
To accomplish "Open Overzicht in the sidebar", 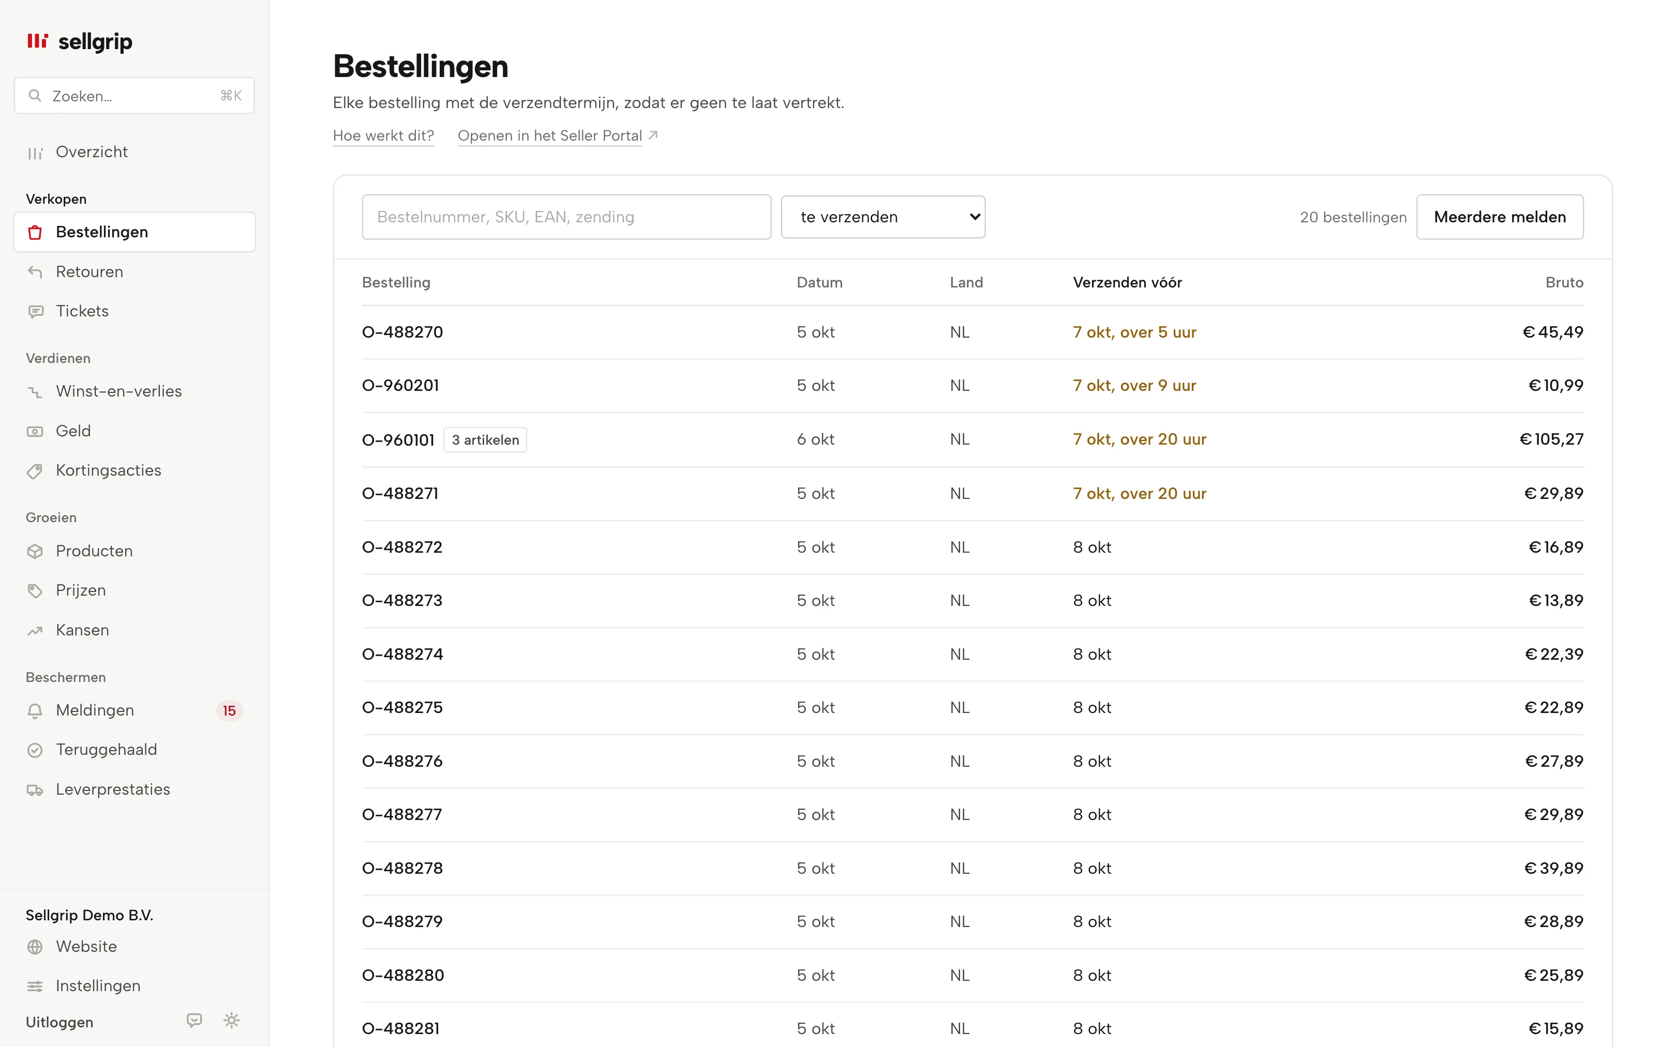I will 134,153.
